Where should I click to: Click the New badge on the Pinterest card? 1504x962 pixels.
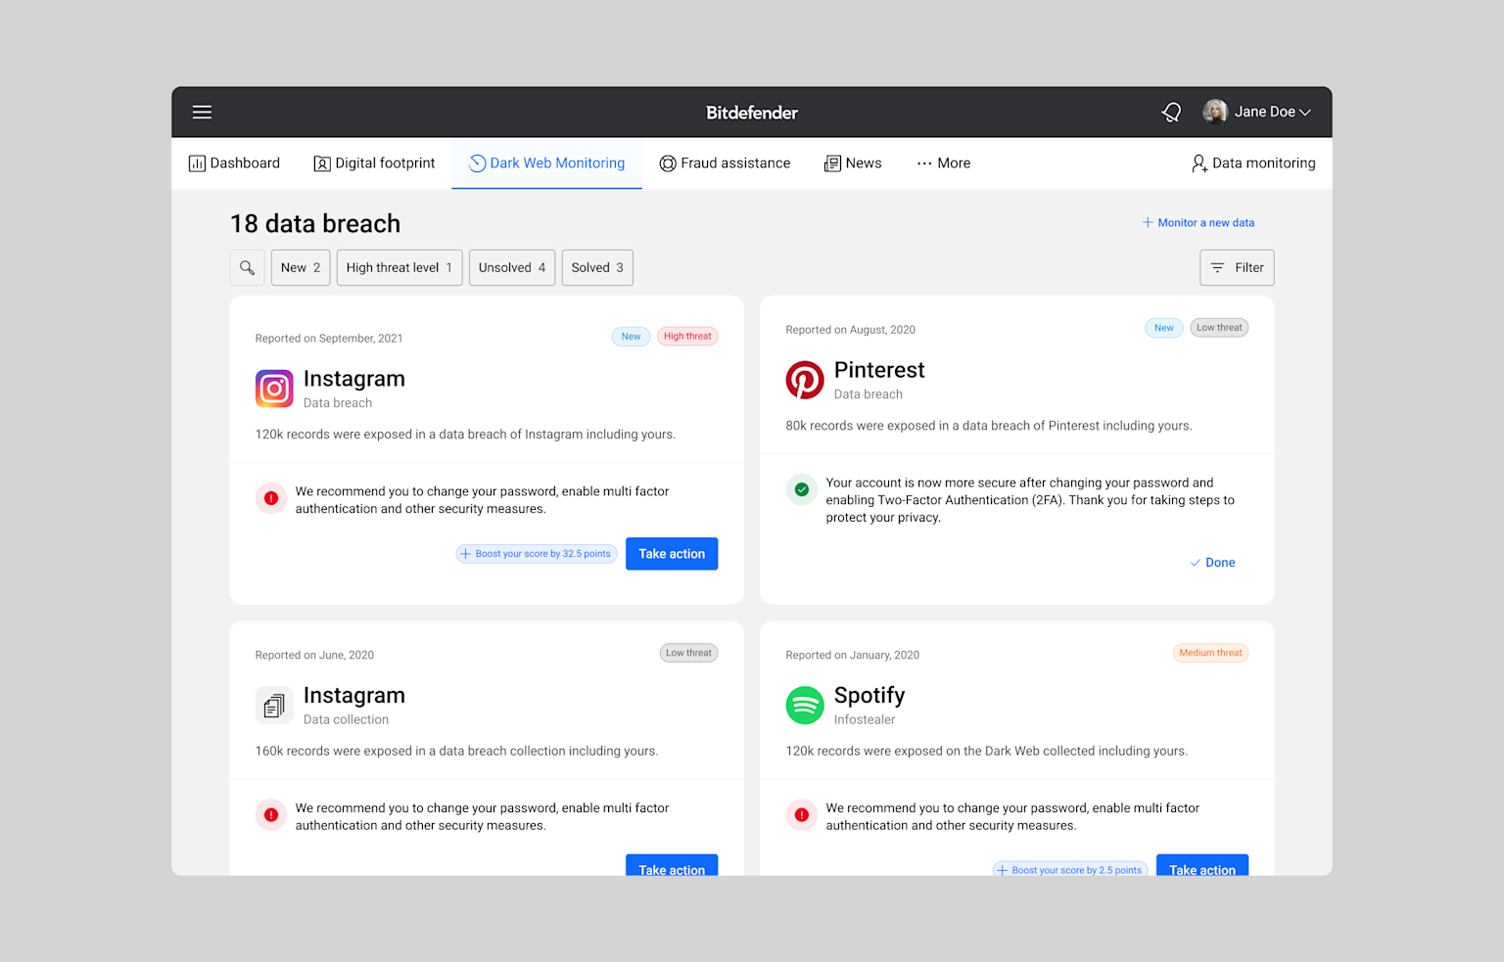tap(1163, 328)
